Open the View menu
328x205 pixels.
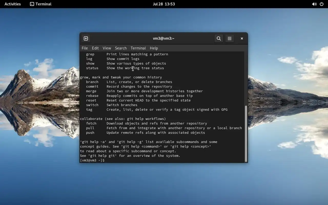[107, 48]
